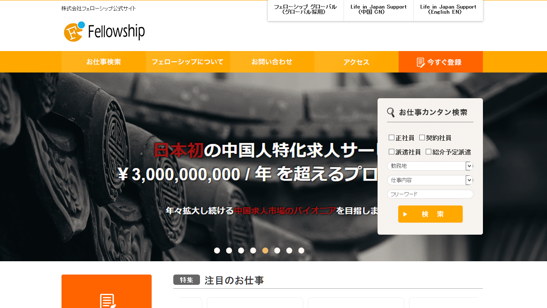Open the お仕事検索 menu item
This screenshot has height=308, width=547.
104,62
